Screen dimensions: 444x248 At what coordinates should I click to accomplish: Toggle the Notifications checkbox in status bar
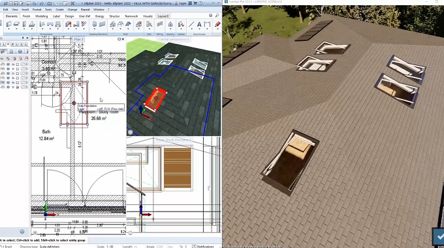(194, 246)
